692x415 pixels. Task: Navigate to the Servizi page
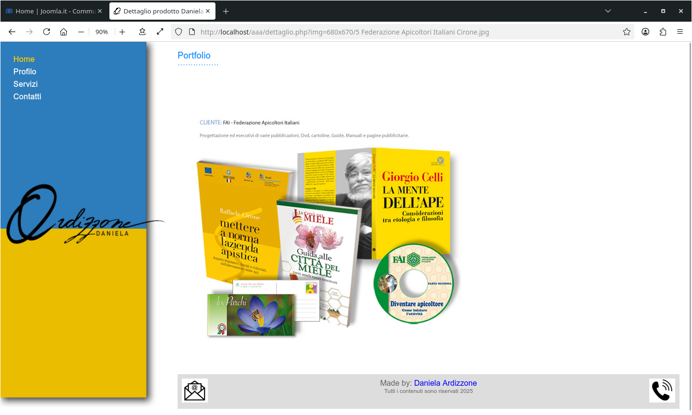coord(25,84)
